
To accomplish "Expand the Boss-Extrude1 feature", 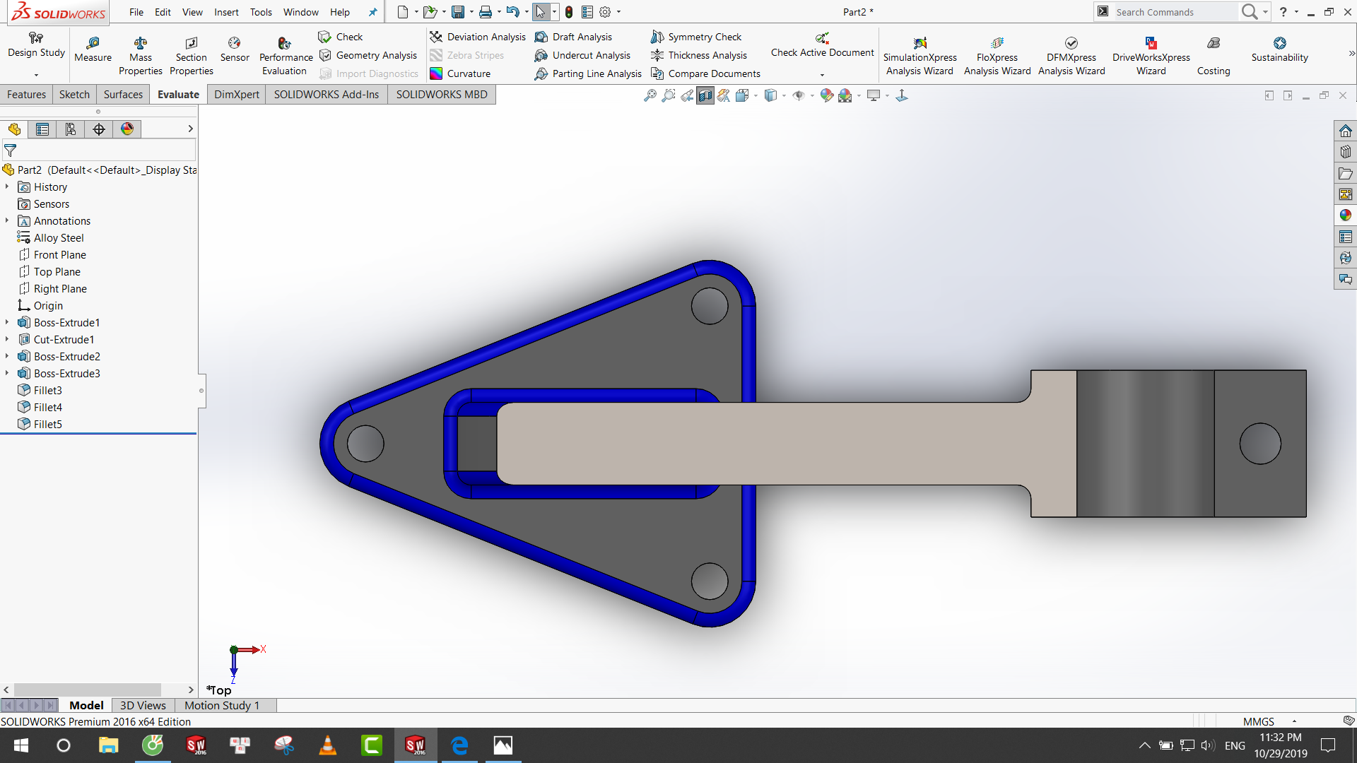I will pyautogui.click(x=7, y=322).
